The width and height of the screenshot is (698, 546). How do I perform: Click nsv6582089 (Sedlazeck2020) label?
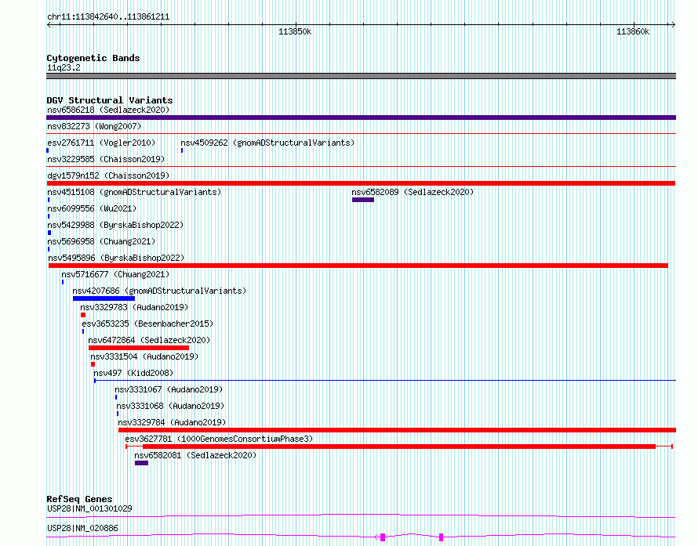point(413,192)
